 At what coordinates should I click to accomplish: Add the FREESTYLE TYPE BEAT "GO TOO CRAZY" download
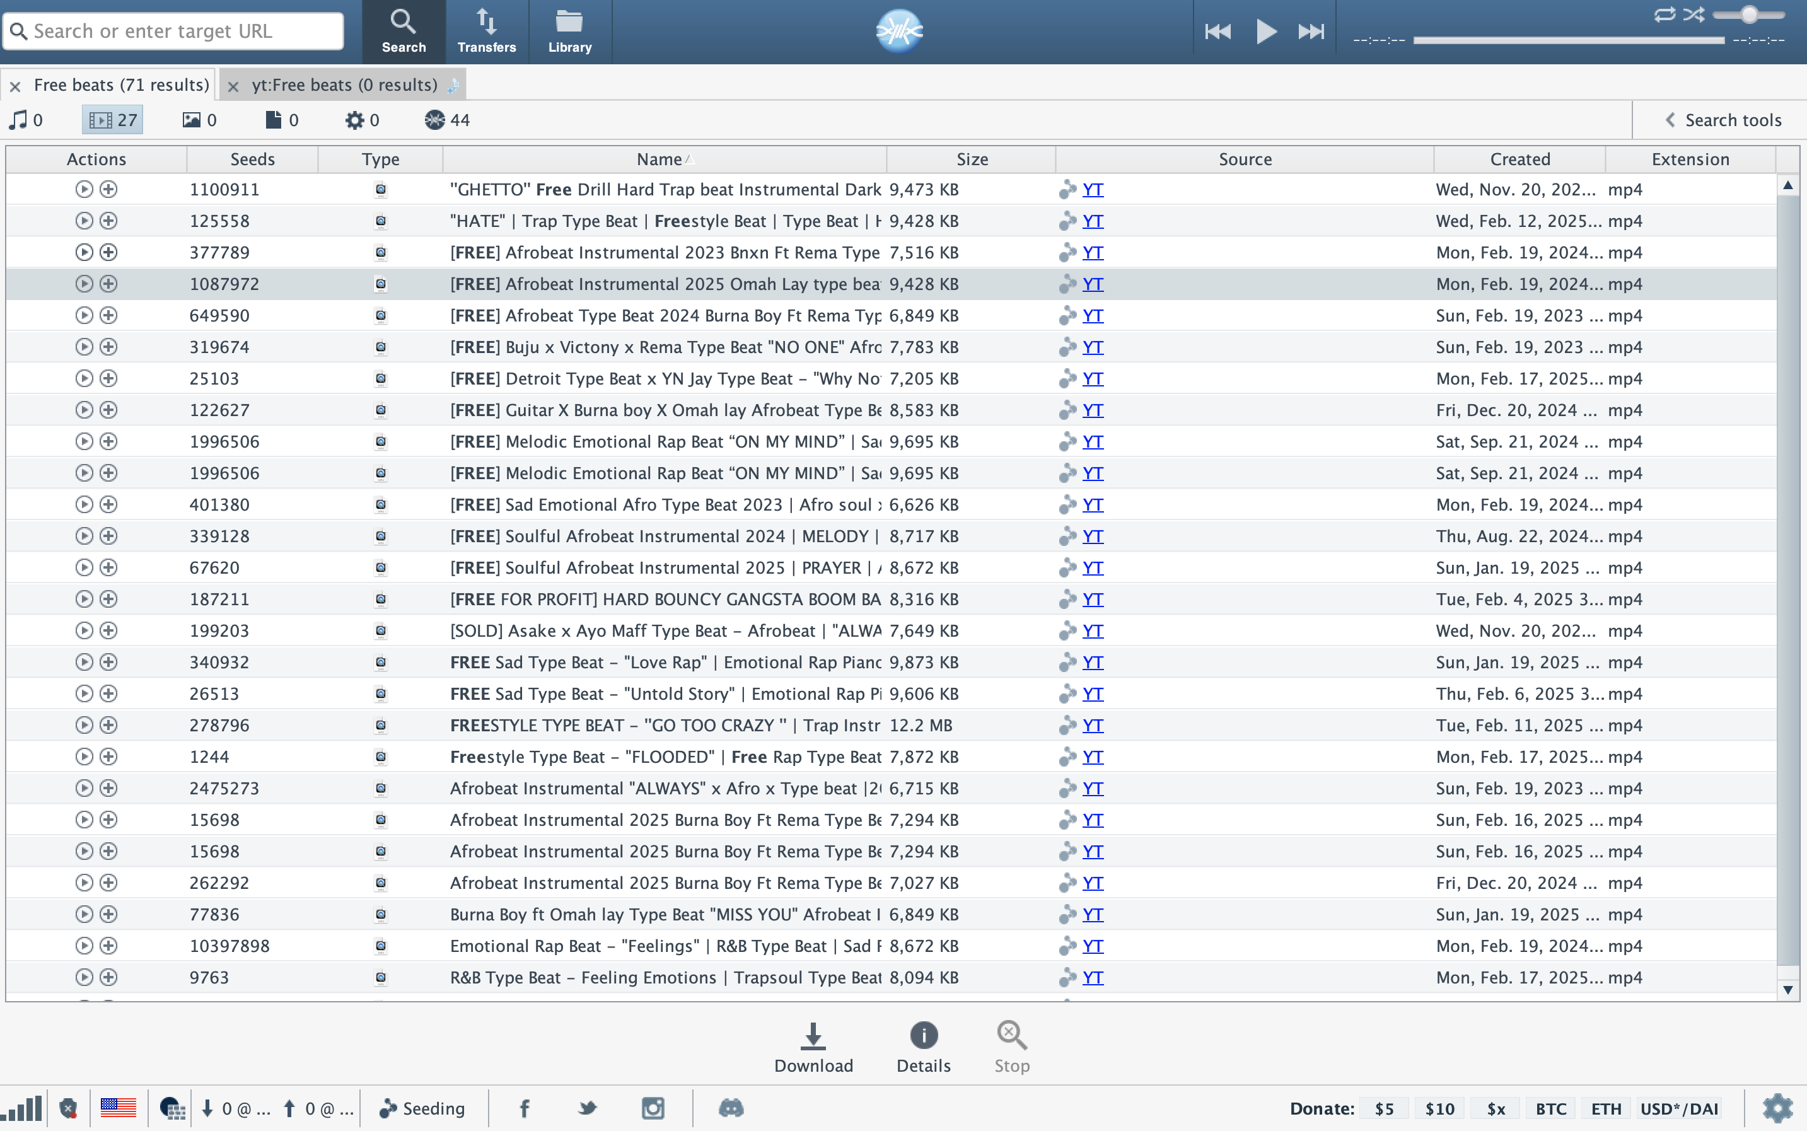[x=108, y=725]
